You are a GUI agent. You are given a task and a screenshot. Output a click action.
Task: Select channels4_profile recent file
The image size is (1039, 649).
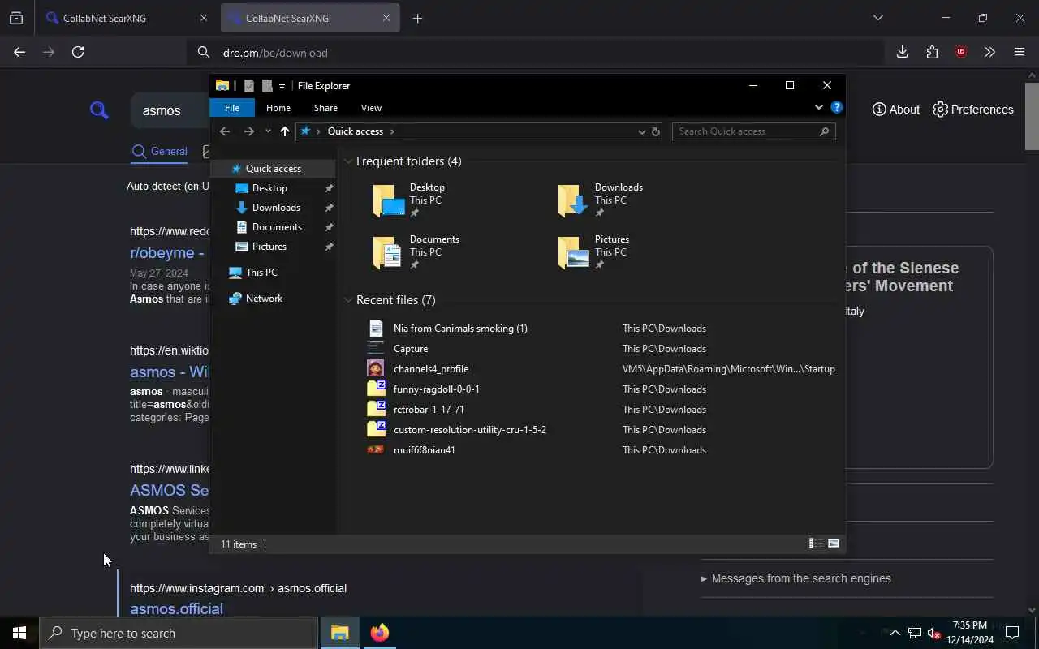431,369
